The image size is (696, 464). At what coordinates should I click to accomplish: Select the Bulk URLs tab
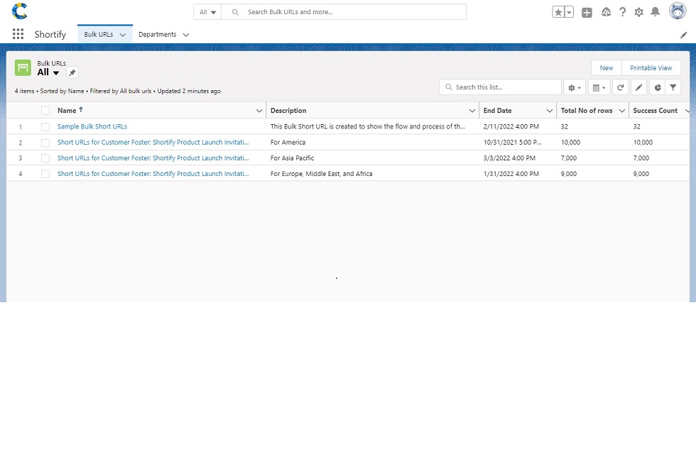[98, 34]
